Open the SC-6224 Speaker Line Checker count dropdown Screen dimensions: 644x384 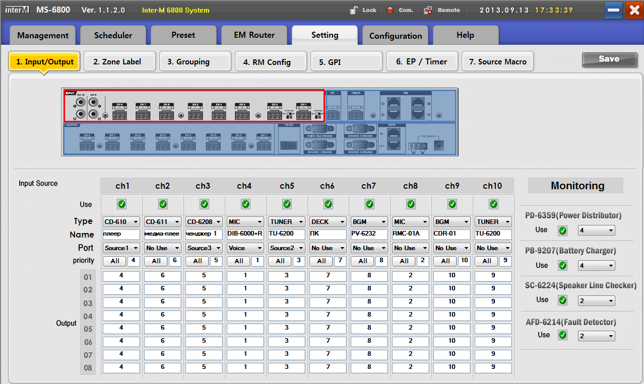597,301
